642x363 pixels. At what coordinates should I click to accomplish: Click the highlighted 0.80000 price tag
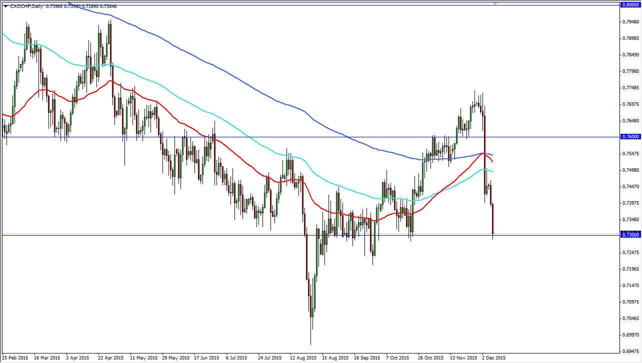[631, 4]
